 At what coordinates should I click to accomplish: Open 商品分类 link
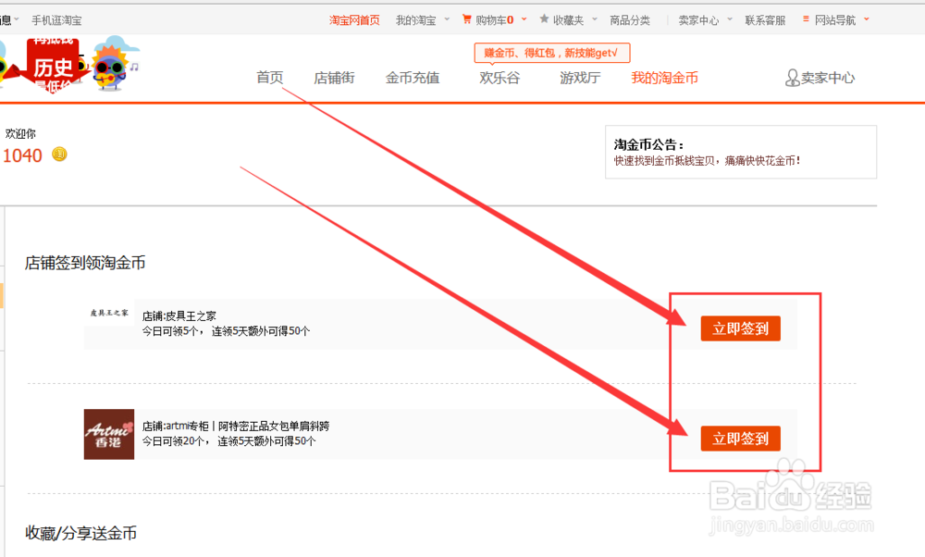pyautogui.click(x=630, y=20)
